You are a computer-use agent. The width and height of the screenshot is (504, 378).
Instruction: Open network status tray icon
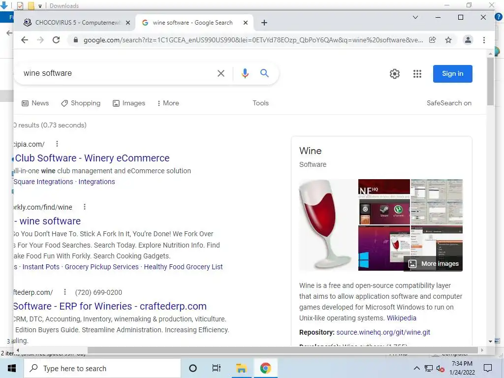click(429, 368)
